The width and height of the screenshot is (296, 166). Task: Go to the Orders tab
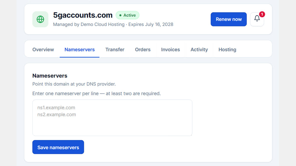tap(143, 50)
